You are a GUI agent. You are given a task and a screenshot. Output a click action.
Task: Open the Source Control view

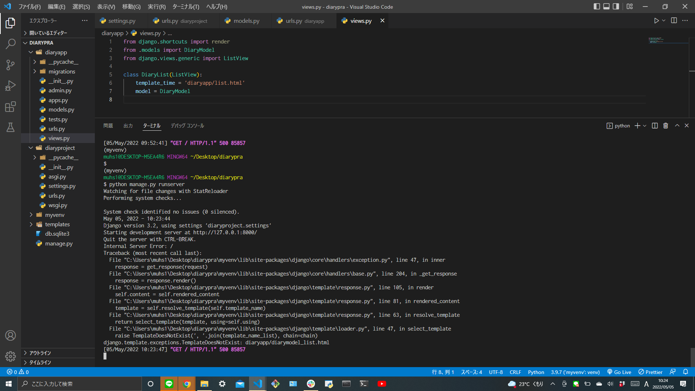(10, 65)
